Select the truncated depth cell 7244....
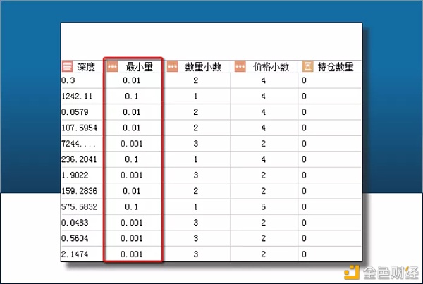 [x=78, y=144]
